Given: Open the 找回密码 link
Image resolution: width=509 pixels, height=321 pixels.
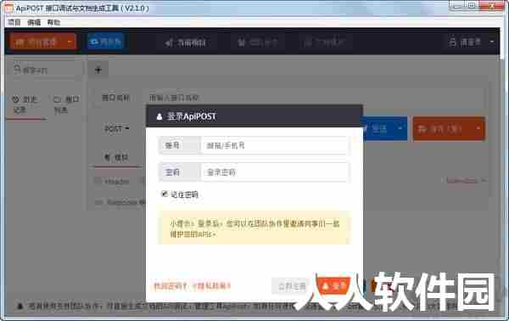Looking at the screenshot, I should 171,286.
